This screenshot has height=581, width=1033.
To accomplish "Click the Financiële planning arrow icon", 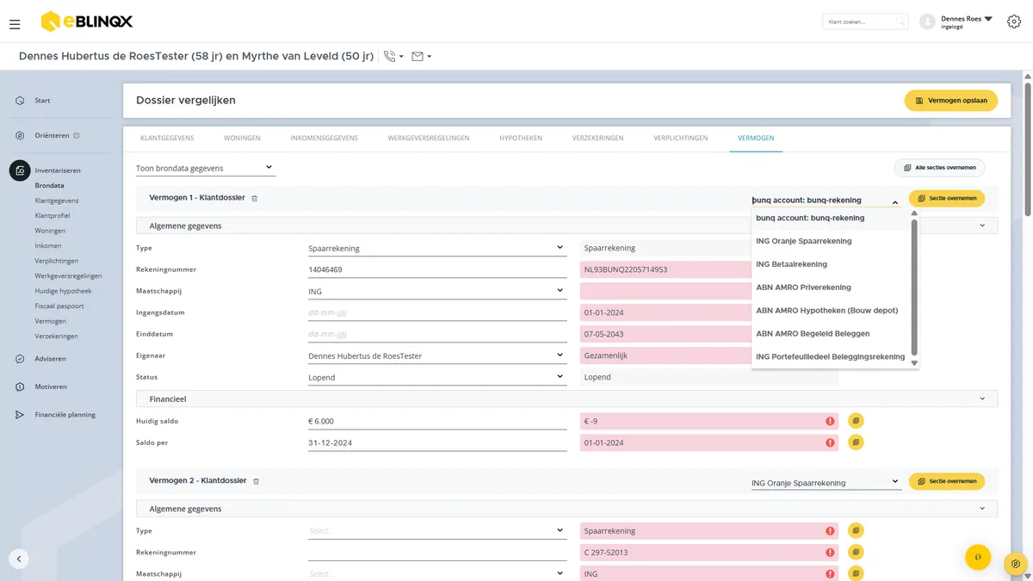I will 20,415.
